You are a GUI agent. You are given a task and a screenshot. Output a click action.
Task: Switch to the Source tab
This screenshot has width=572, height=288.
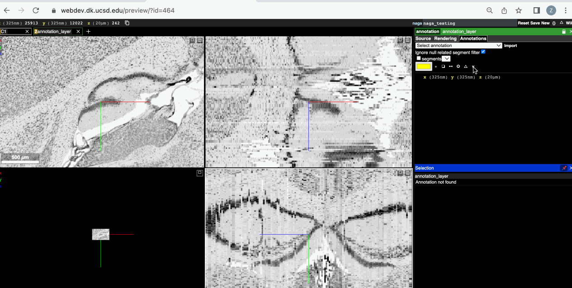coord(423,38)
